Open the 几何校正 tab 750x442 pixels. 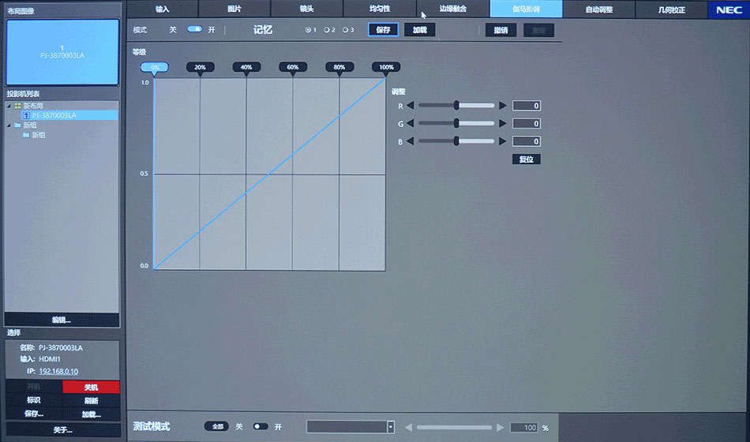pos(671,9)
